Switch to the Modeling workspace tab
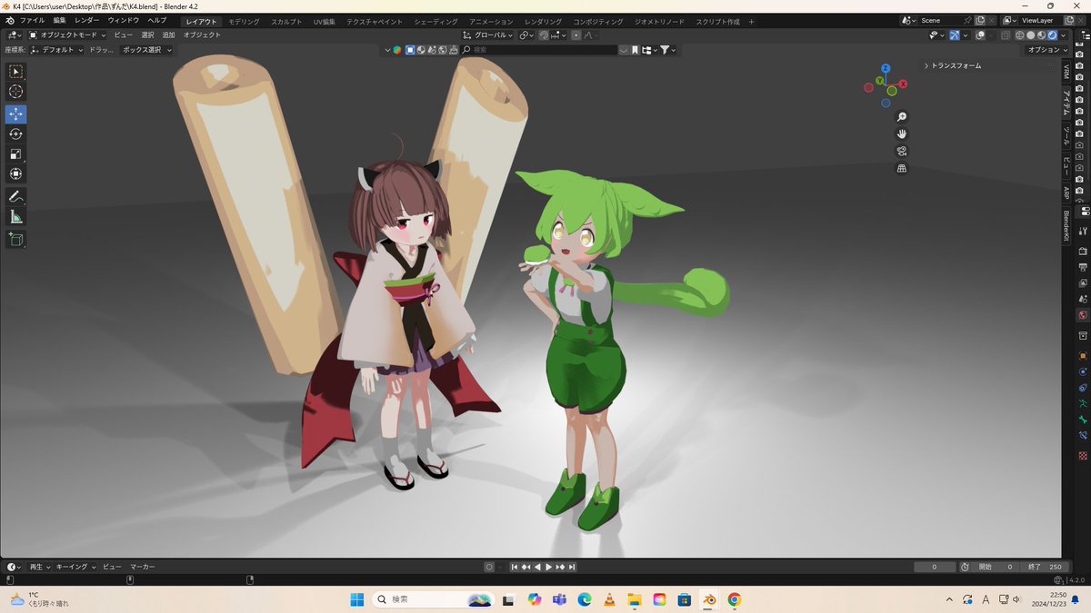 coord(244,21)
